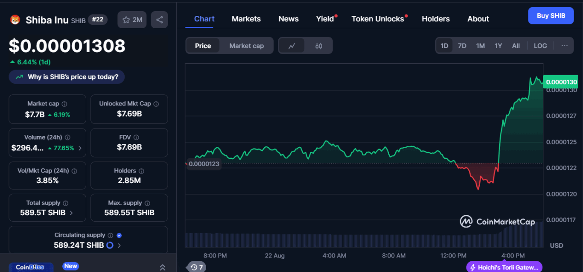Click the CoinBites logo
Screen dimensions: 583x272
[30, 267]
